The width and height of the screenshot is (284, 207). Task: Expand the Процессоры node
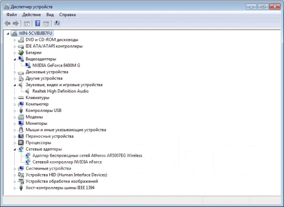point(15,143)
